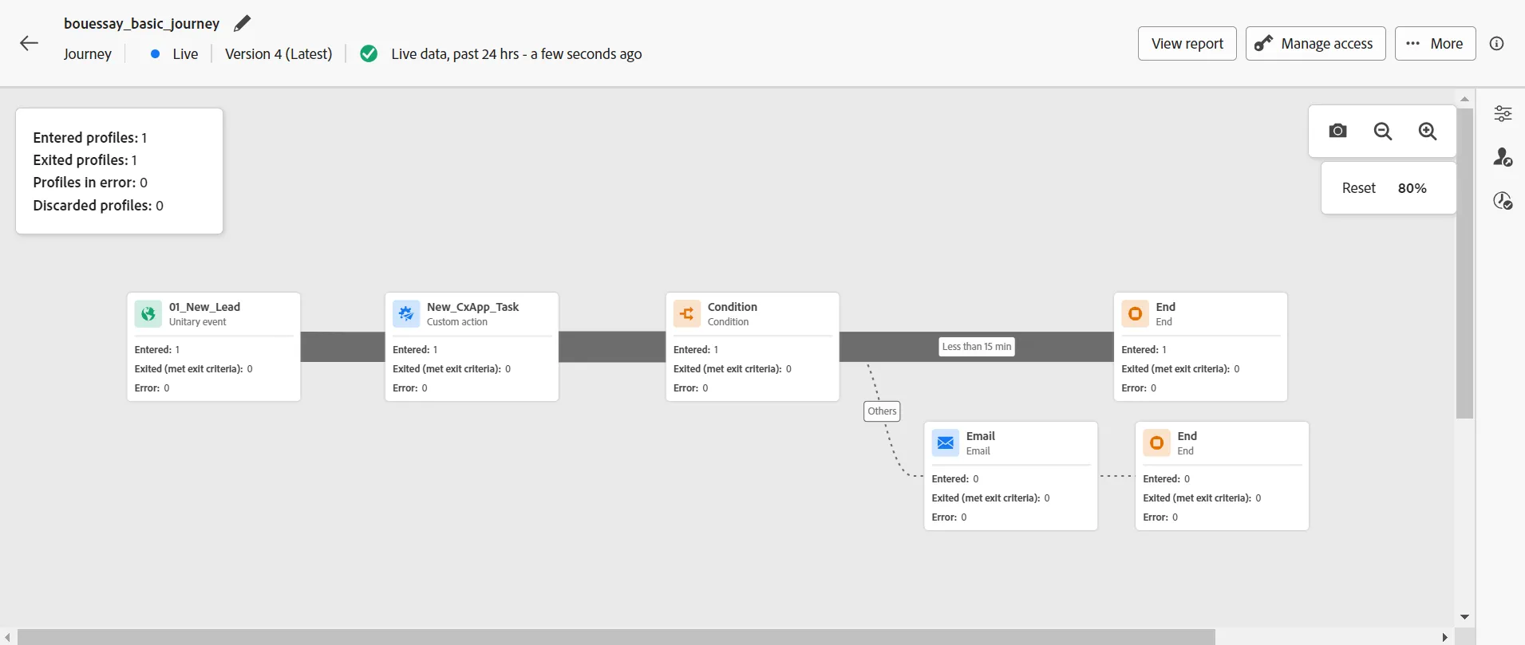Click the green live data checkmark
Screen dimensions: 1525x645
(369, 53)
